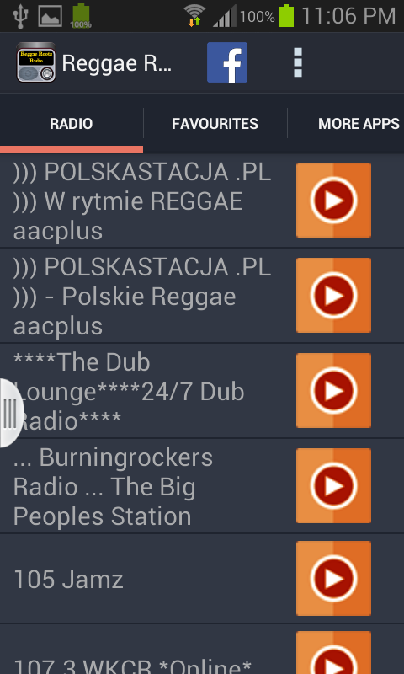This screenshot has height=674, width=404.
Task: Tap the Wi-Fi status bar icon
Action: (x=195, y=16)
